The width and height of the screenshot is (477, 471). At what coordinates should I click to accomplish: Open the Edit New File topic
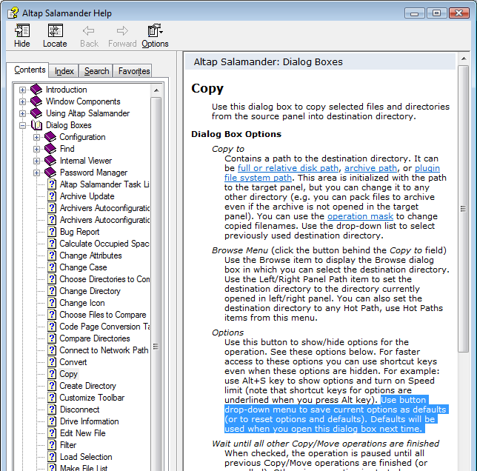pos(82,433)
